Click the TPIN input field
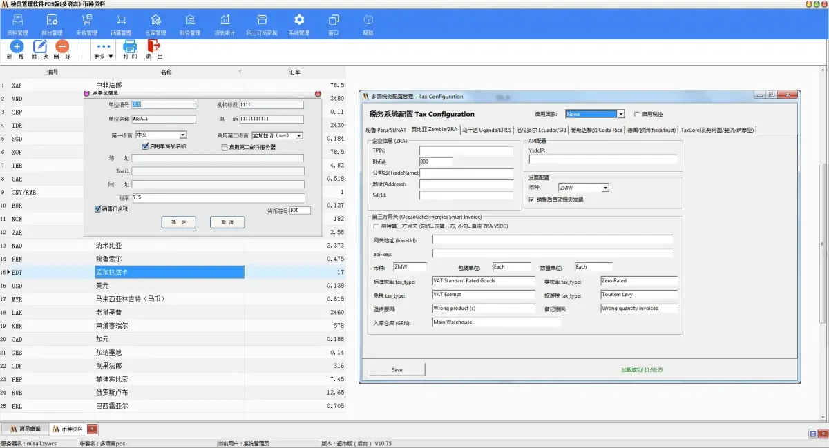This screenshot has width=829, height=448. [x=466, y=150]
